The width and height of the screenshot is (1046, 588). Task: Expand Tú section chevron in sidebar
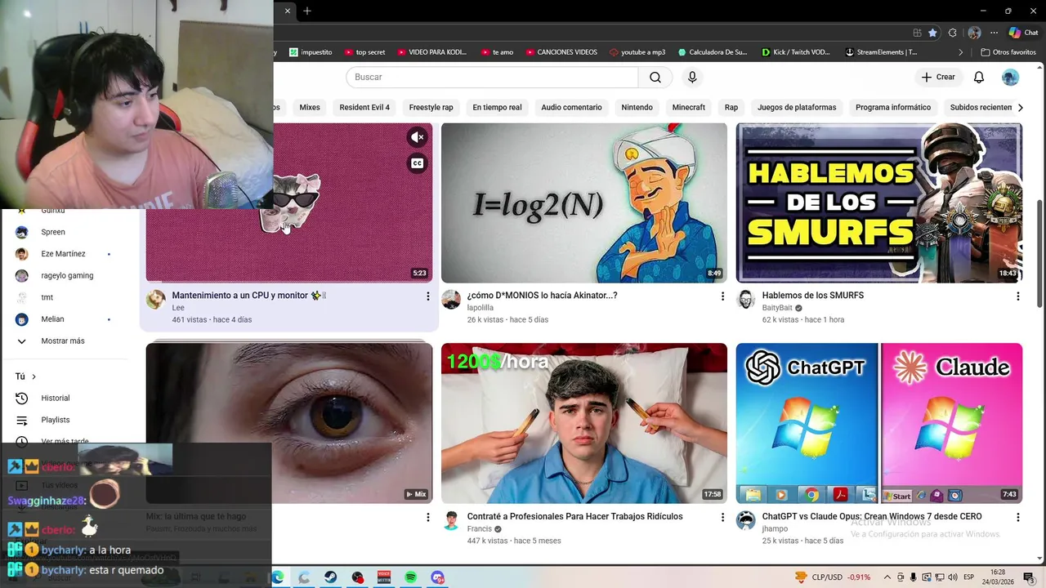[34, 376]
